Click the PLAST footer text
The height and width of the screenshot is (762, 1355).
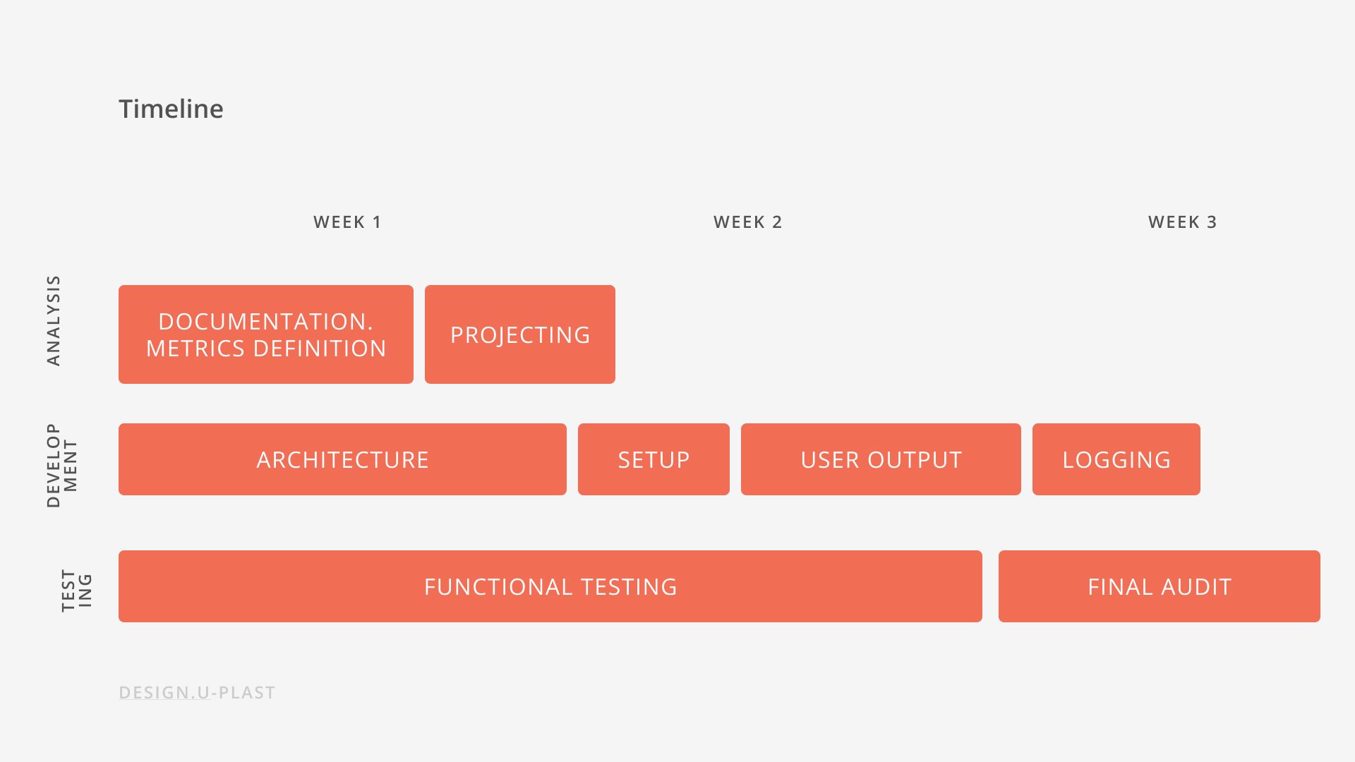247,693
